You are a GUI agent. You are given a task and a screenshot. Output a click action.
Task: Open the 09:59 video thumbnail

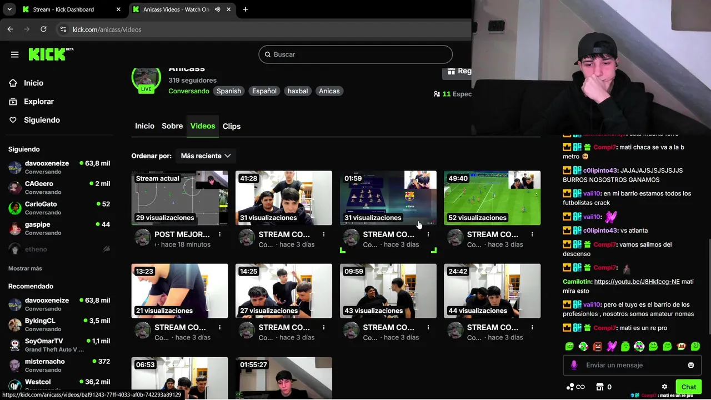pos(388,291)
